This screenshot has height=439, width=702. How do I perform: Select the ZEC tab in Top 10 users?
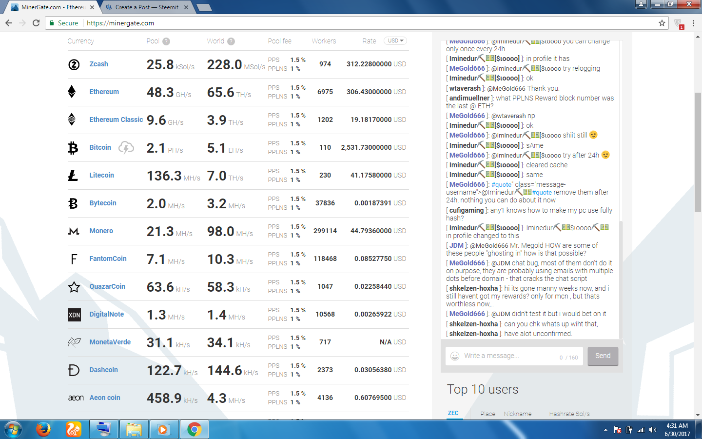[453, 414]
